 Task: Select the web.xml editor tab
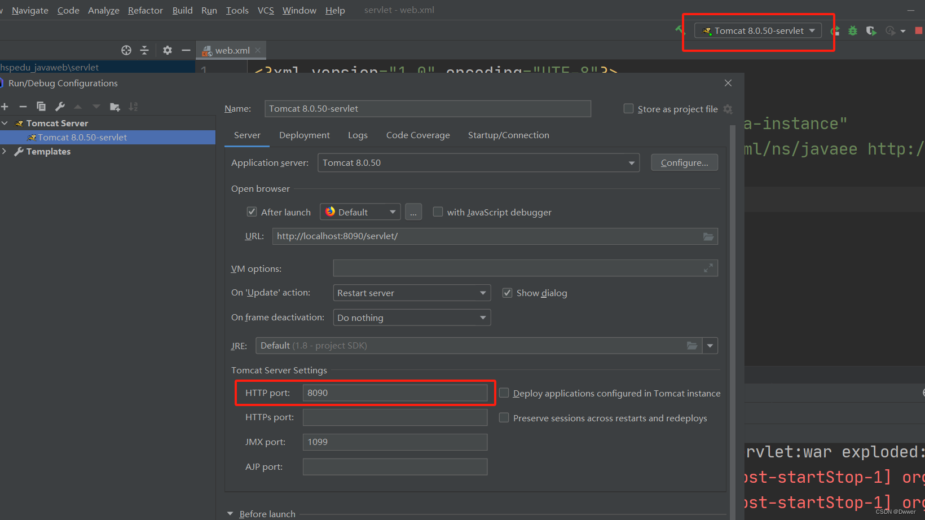point(231,50)
